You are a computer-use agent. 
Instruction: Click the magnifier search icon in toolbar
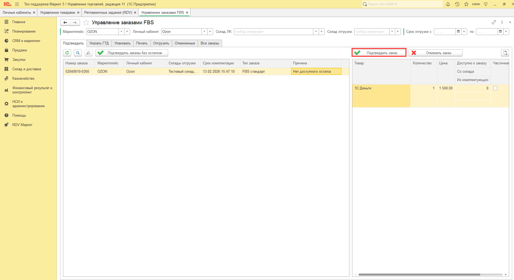point(78,53)
